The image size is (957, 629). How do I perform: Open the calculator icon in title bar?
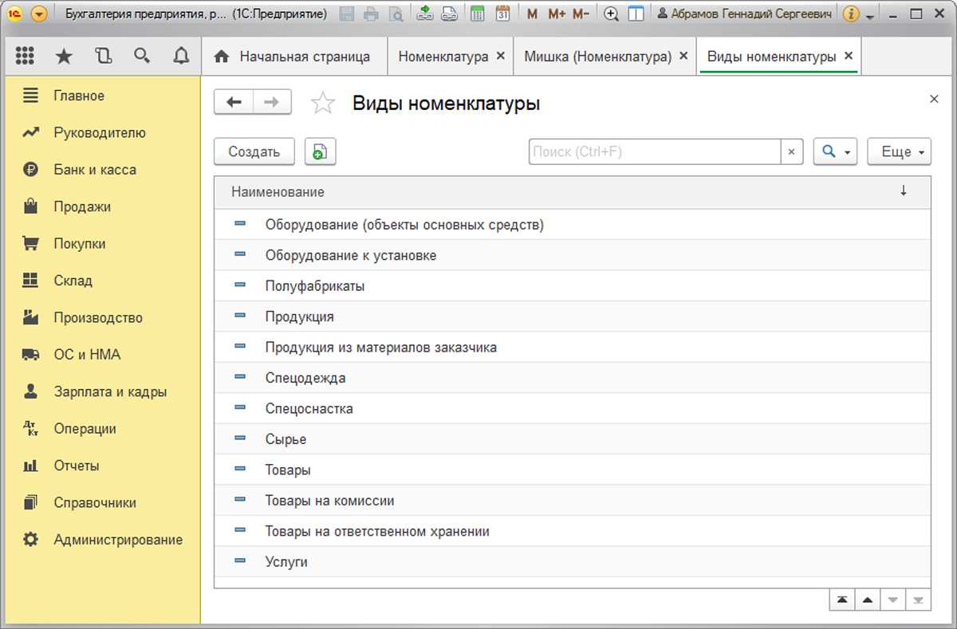(478, 14)
